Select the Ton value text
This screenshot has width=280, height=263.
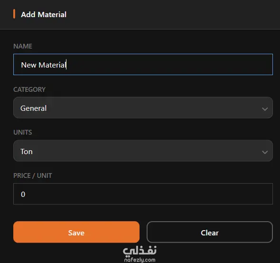pyautogui.click(x=27, y=152)
